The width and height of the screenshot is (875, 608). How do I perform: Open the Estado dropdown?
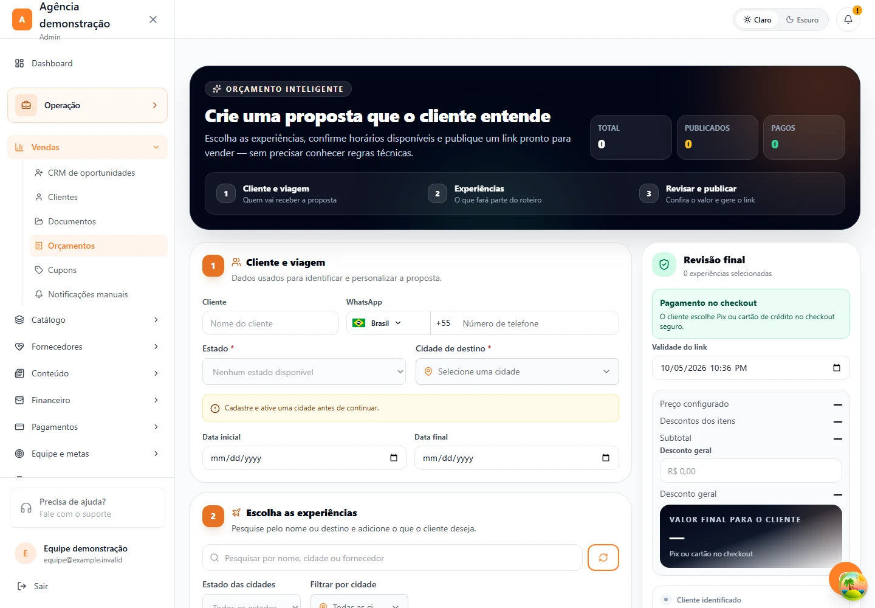click(x=304, y=371)
